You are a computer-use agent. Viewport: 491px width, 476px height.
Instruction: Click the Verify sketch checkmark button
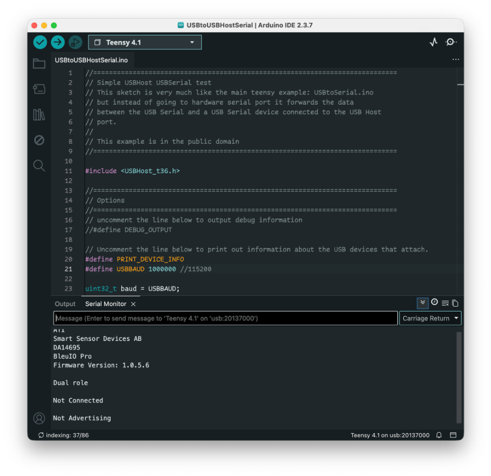pos(40,42)
